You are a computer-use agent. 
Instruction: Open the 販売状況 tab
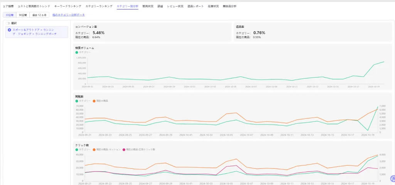point(148,6)
